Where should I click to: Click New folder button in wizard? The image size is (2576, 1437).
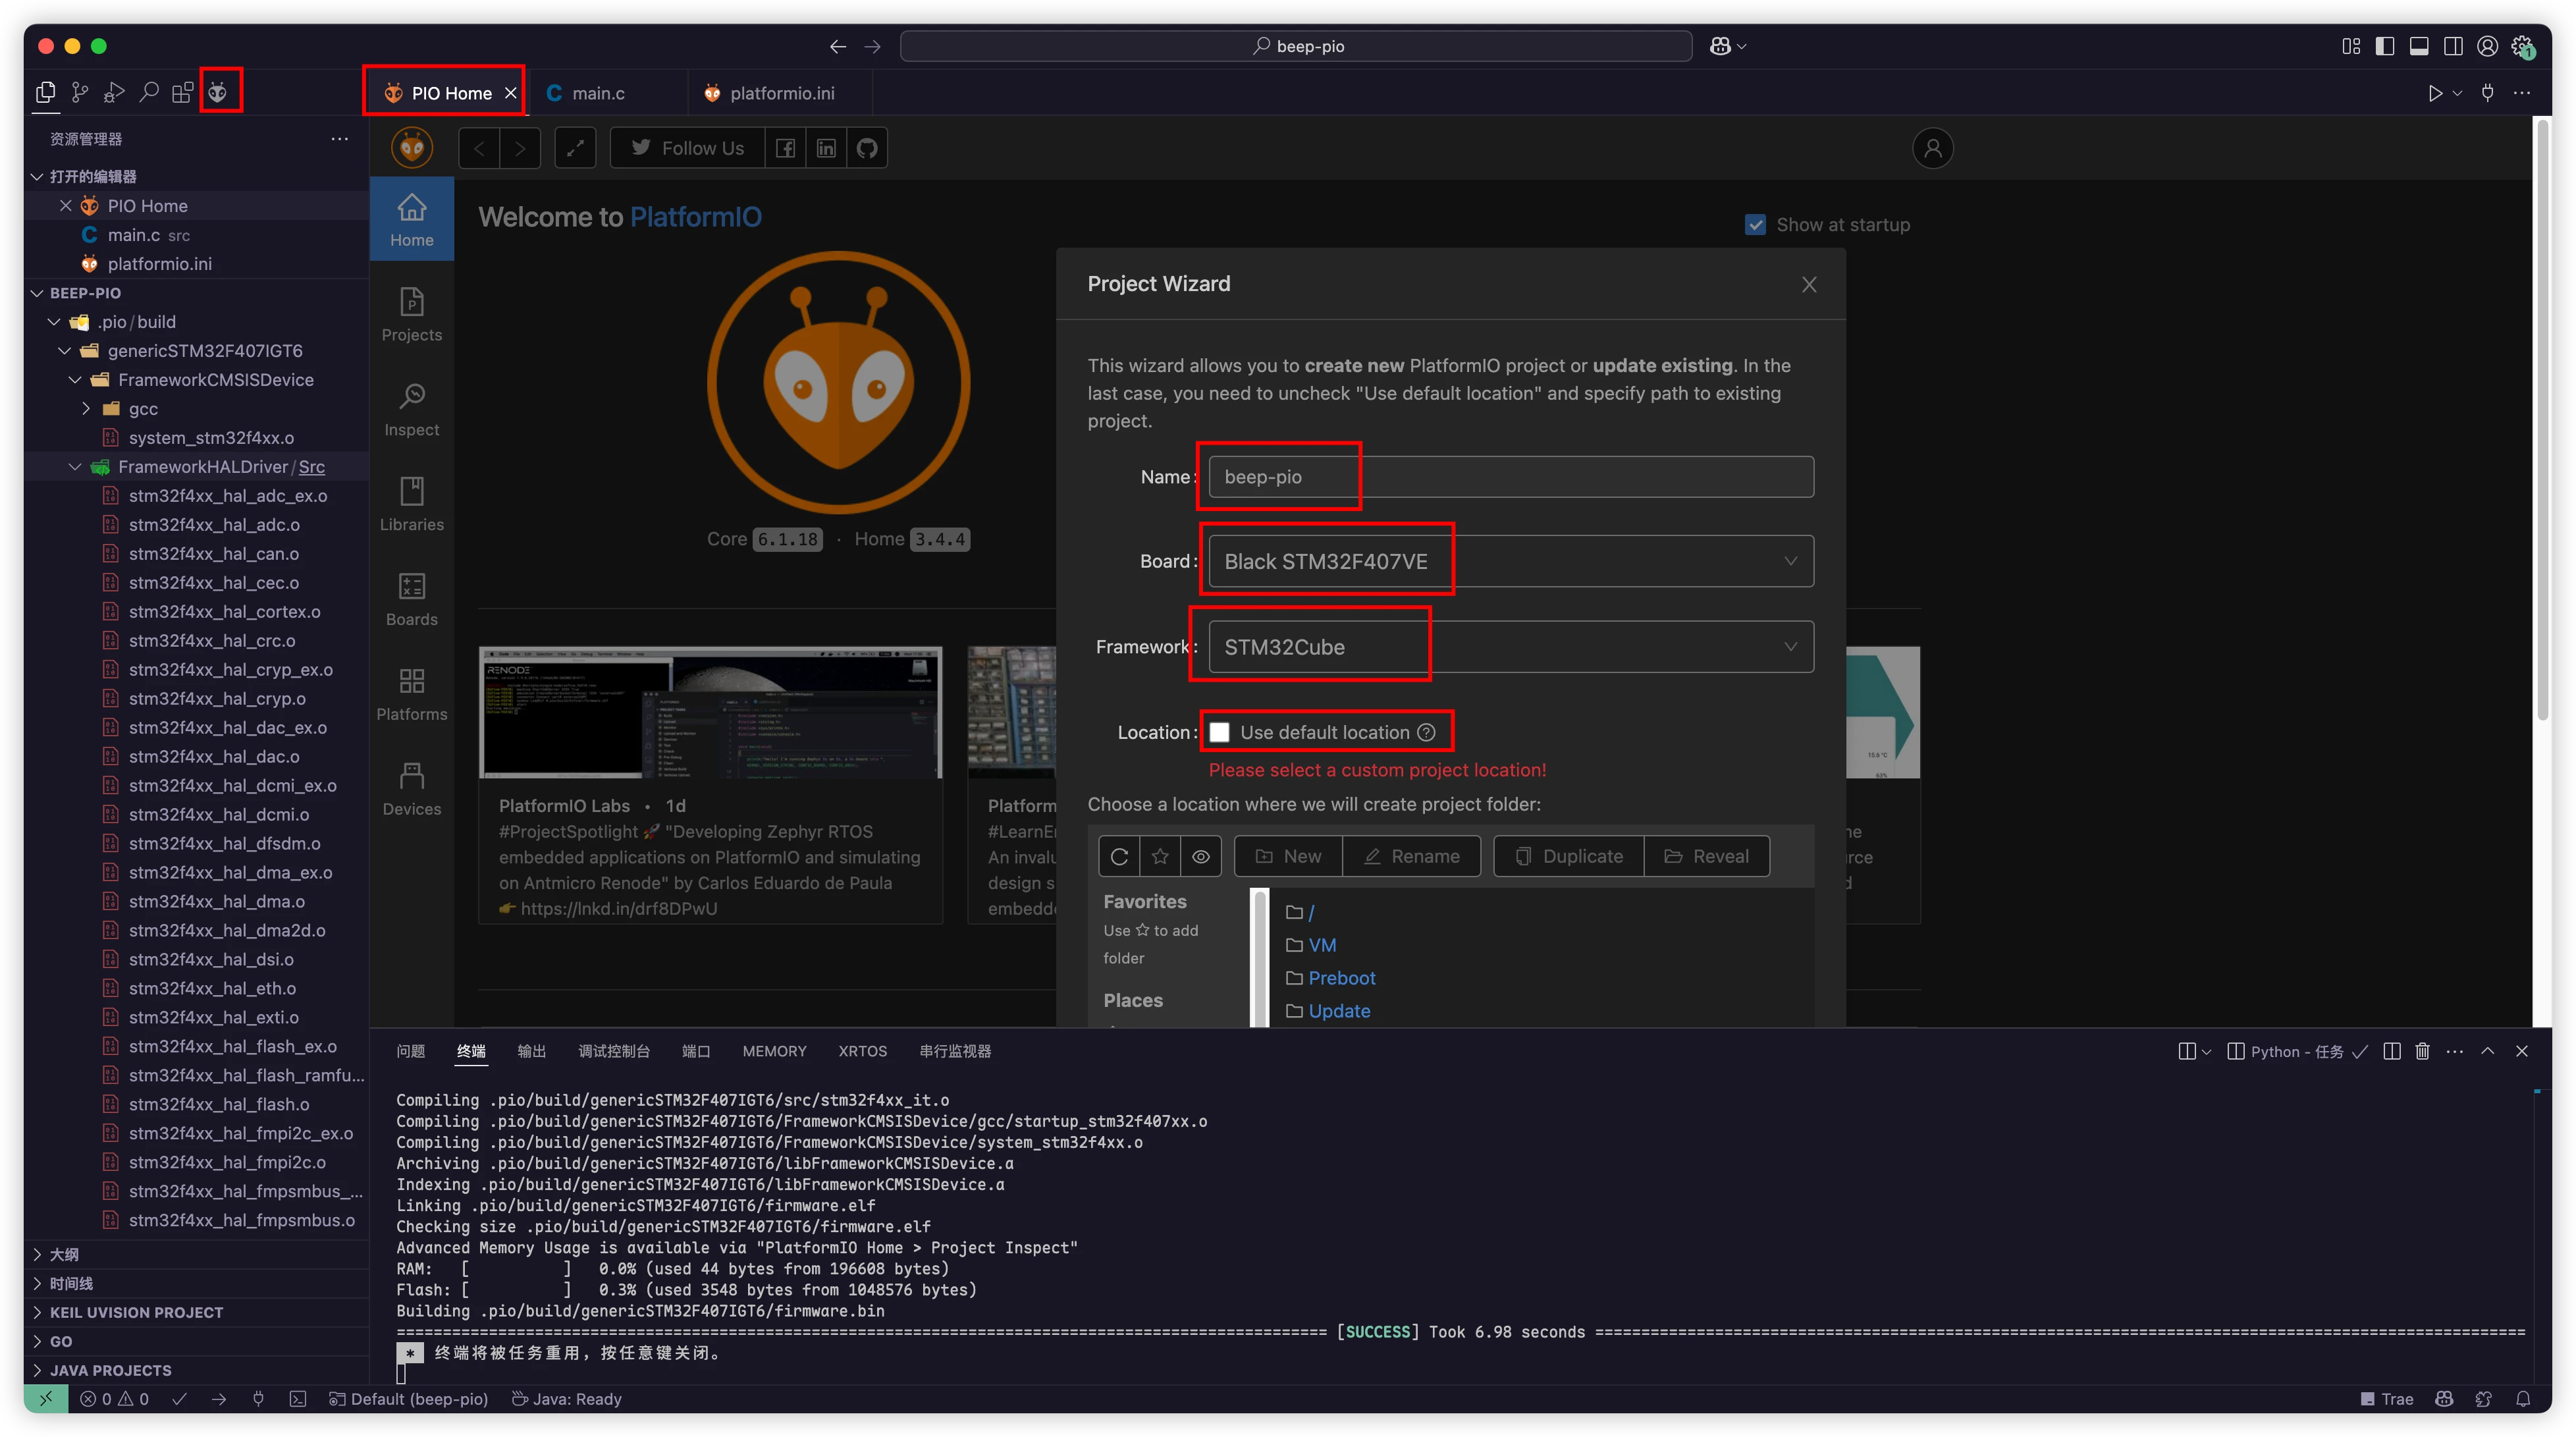click(x=1288, y=856)
